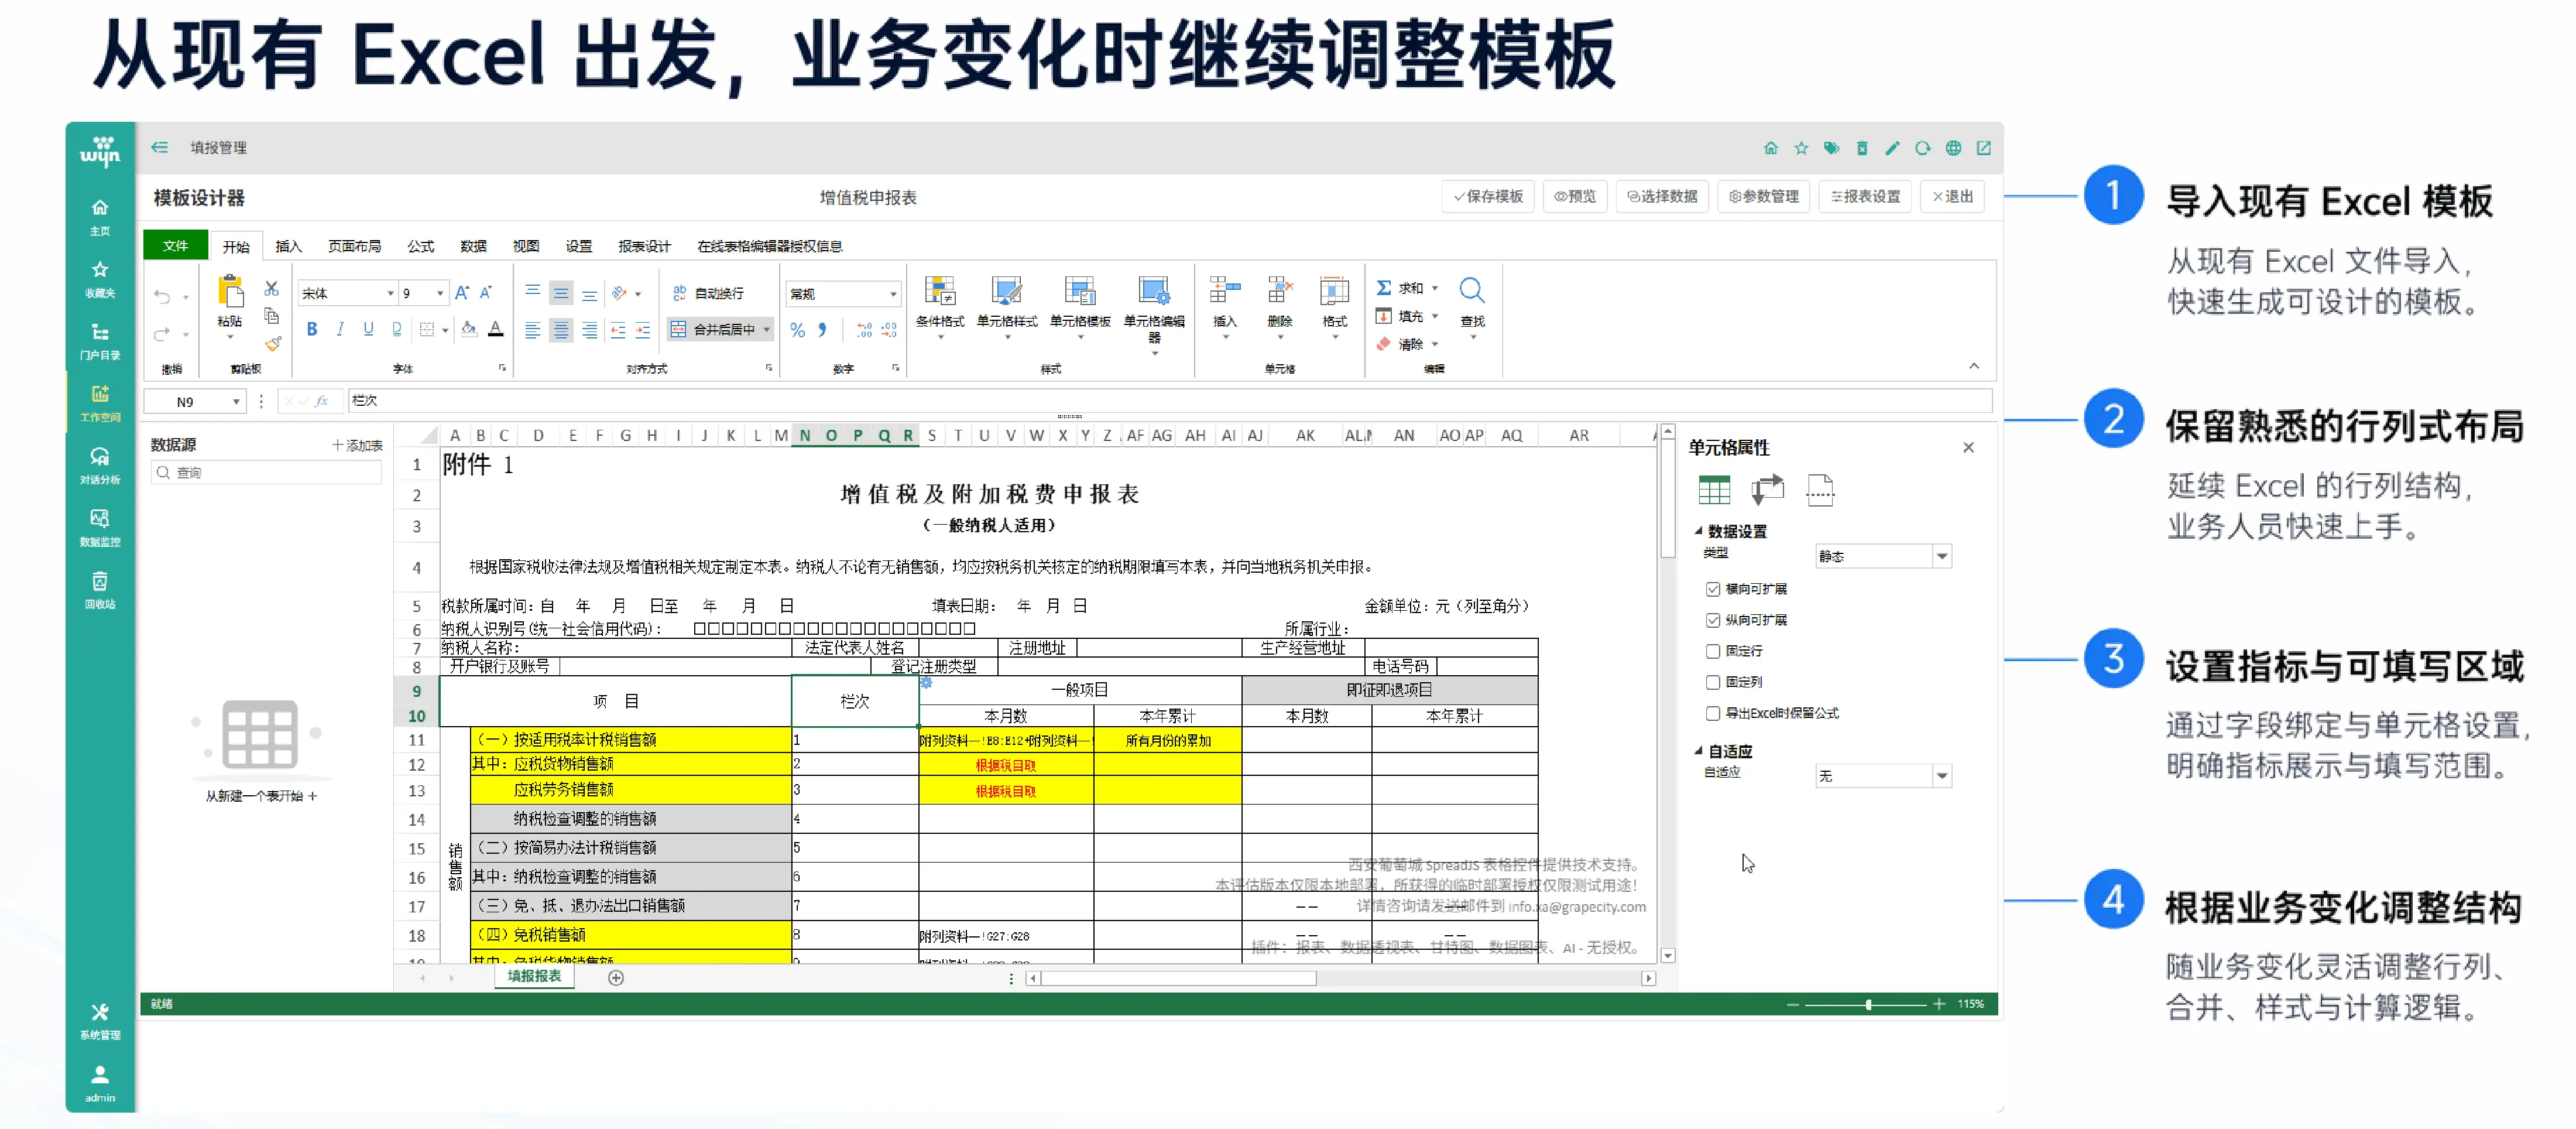The height and width of the screenshot is (1129, 2576).
Task: Open 门户目录 in the left sidebar
Action: click(100, 340)
